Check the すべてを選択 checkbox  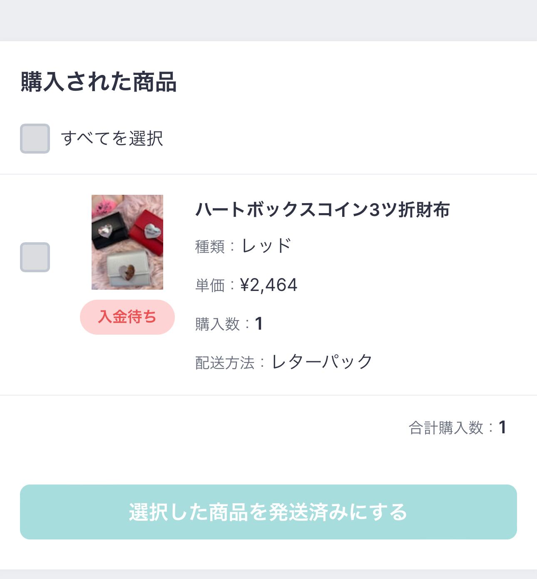35,139
